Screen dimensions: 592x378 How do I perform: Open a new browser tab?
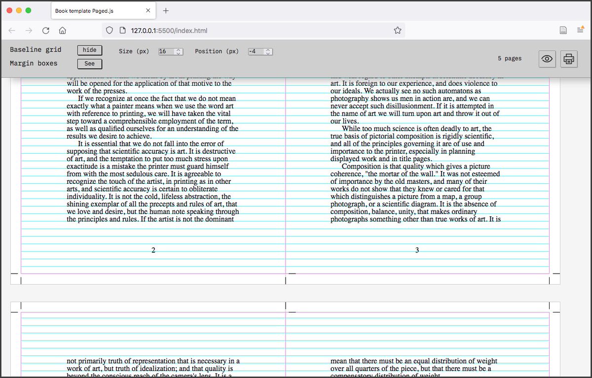pyautogui.click(x=166, y=10)
